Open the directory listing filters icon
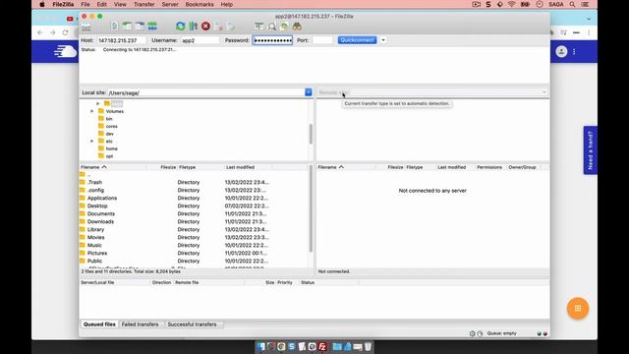 259,27
